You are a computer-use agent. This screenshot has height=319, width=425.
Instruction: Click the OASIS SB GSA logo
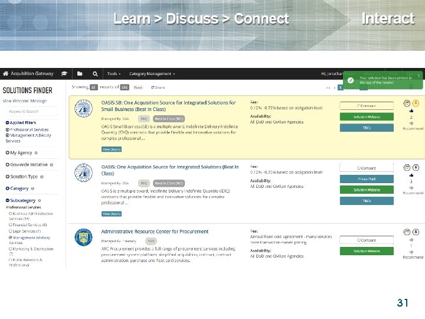[x=83, y=108]
